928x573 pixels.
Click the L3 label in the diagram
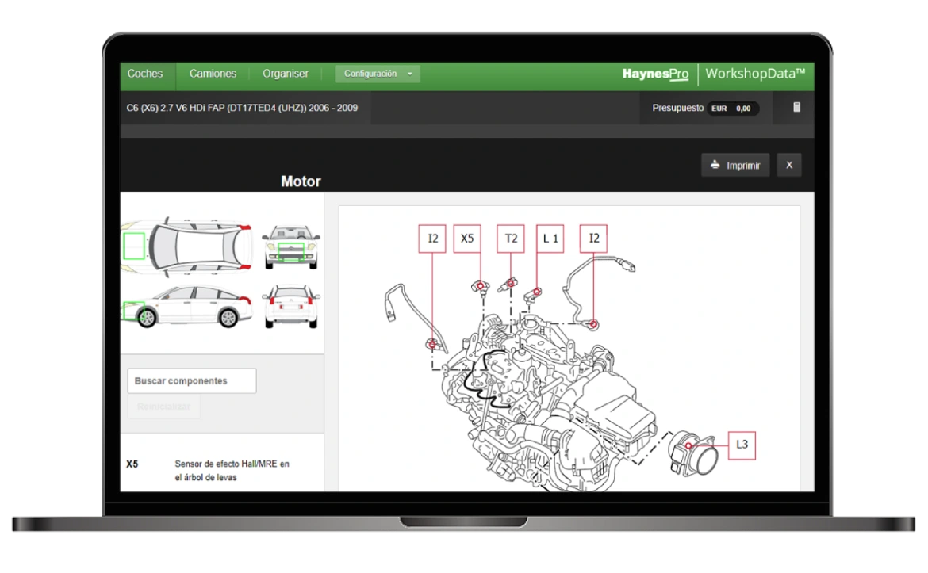(x=742, y=445)
